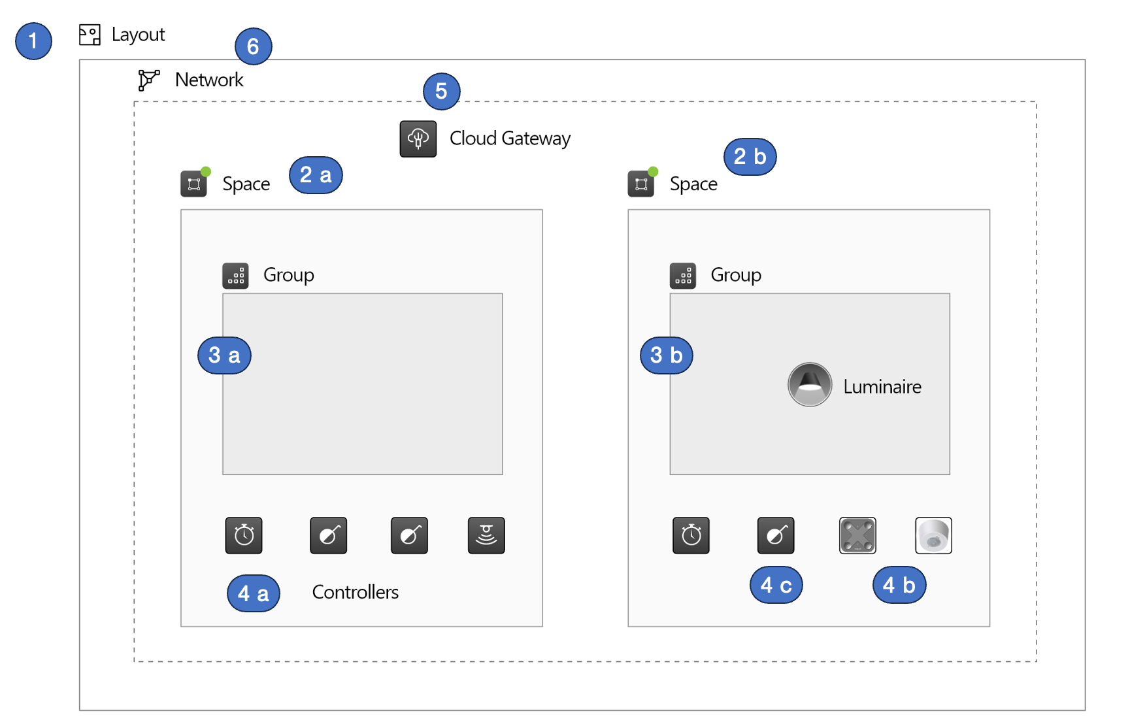Click callout badge 2 a

pyautogui.click(x=316, y=175)
